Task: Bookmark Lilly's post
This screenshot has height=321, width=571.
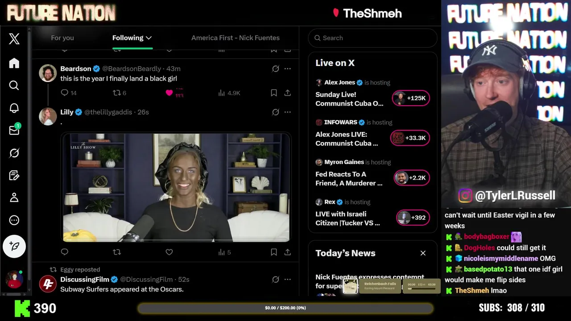Action: 274,252
